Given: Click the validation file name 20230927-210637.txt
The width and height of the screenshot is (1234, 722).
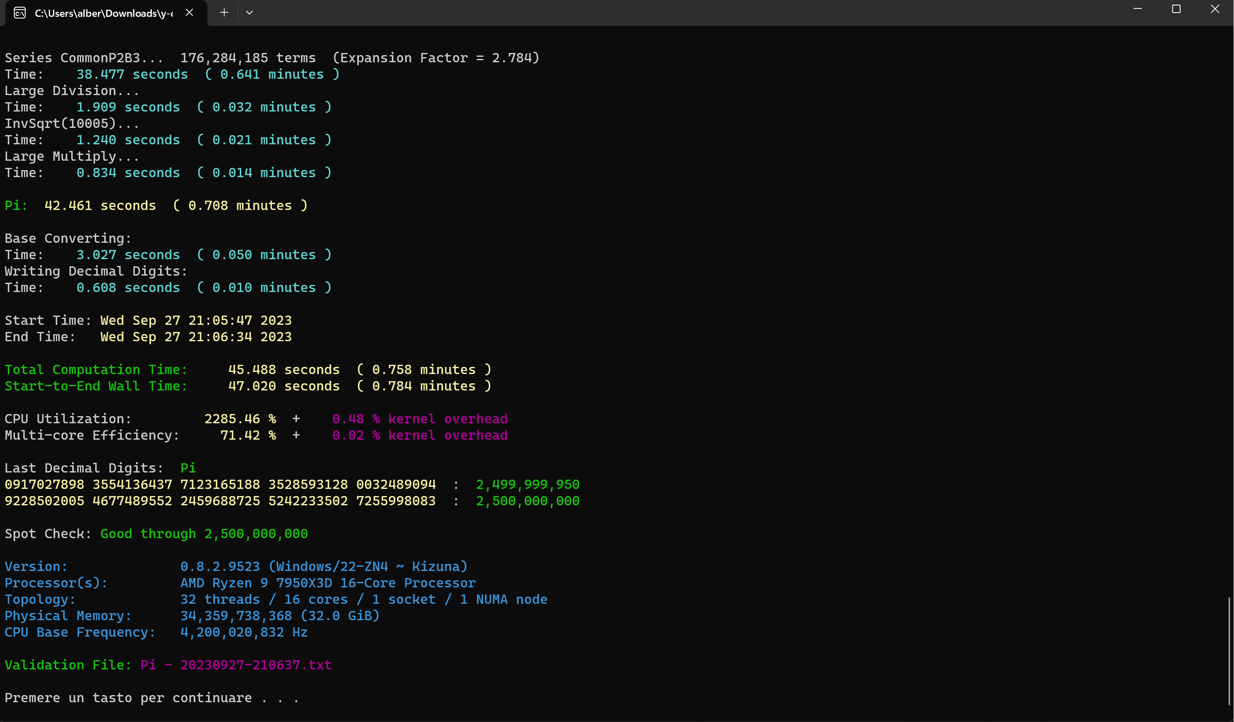Looking at the screenshot, I should point(256,665).
